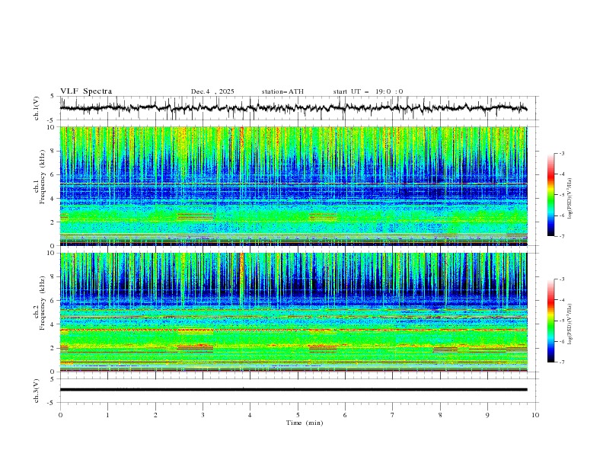Screen dimensions: 603x466
Task: Click the log(PSD) label beside the ch.1 color bar
Action: pos(569,199)
